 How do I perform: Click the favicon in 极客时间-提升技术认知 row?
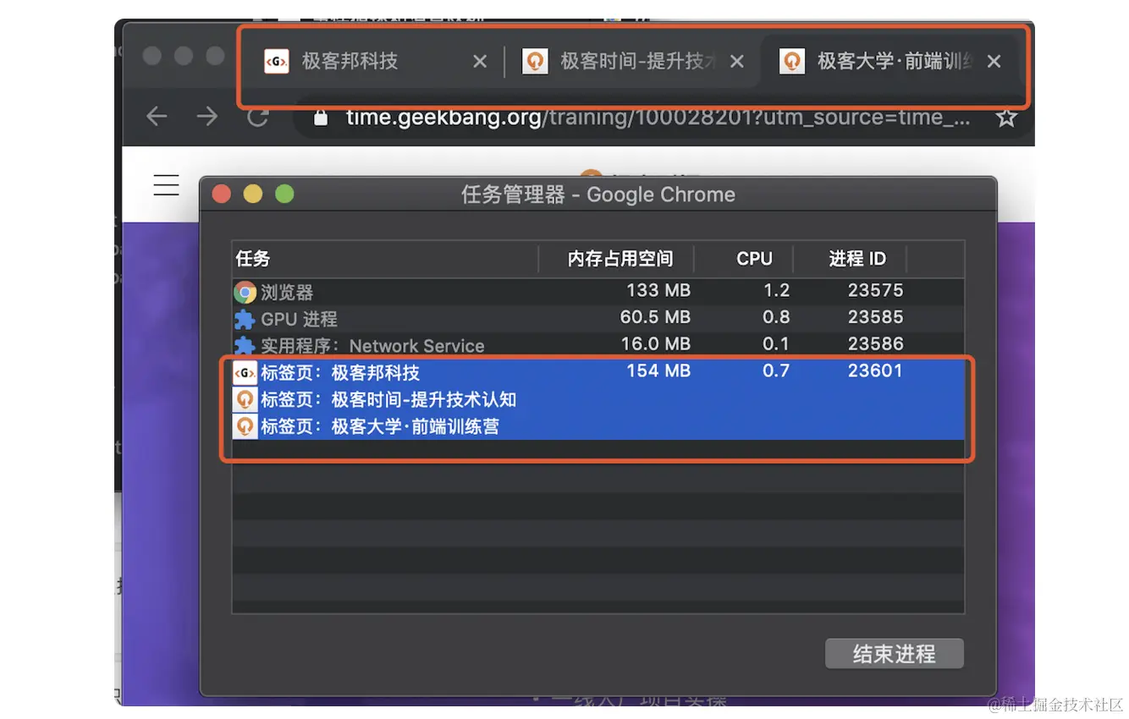click(x=245, y=399)
